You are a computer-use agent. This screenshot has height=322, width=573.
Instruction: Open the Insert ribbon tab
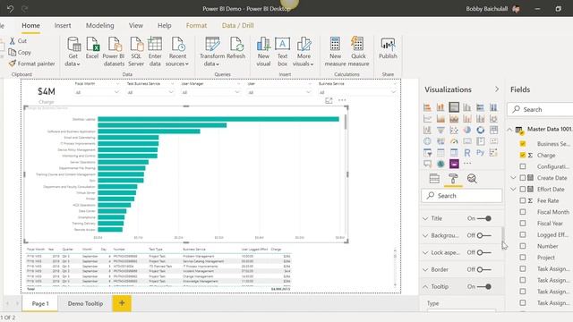point(63,26)
